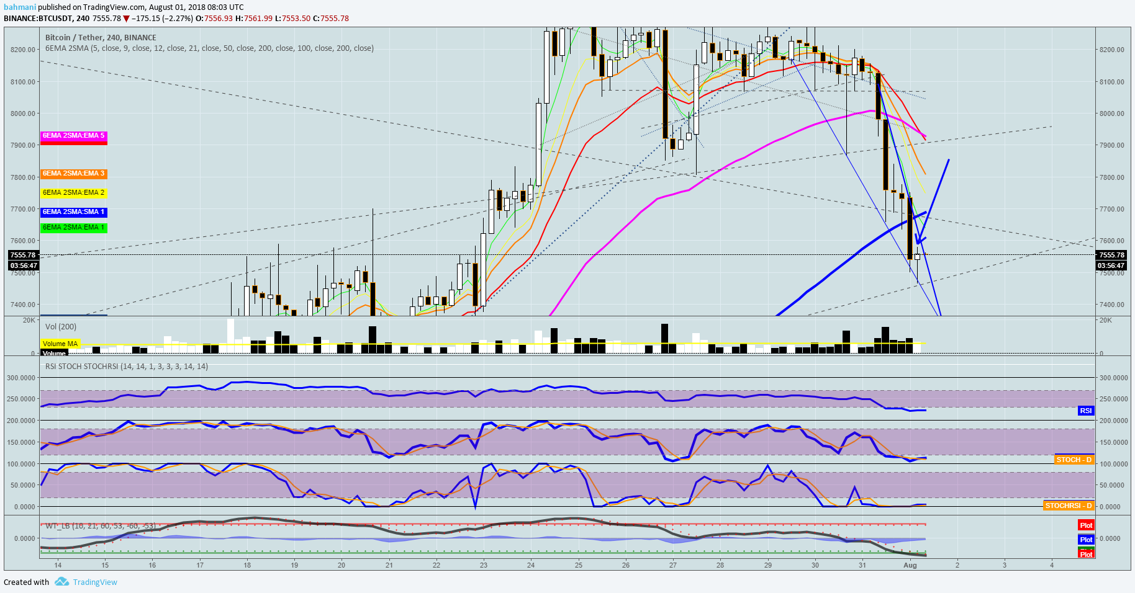1135x593 pixels.
Task: Click the H:7561.99 high value
Action: (254, 19)
